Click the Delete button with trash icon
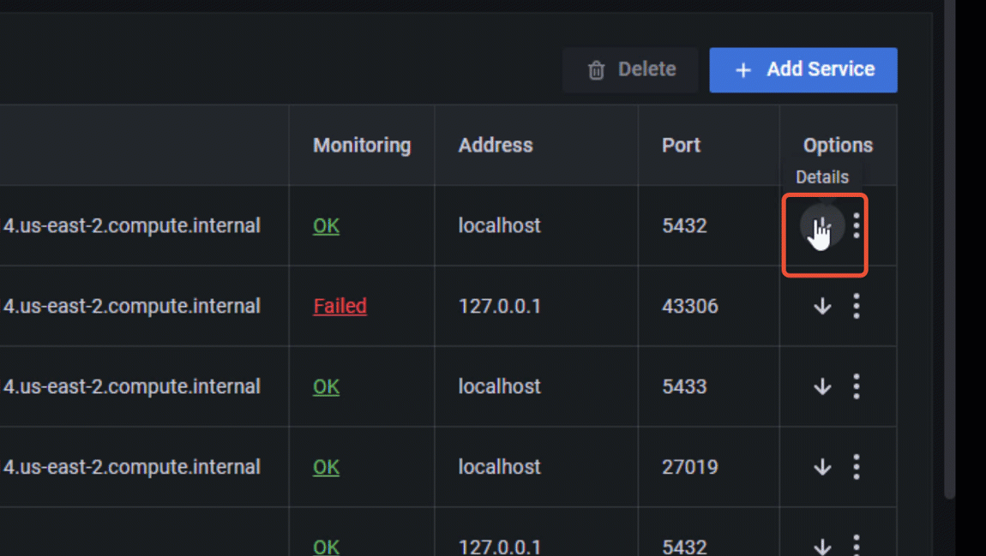This screenshot has width=986, height=556. pyautogui.click(x=630, y=70)
